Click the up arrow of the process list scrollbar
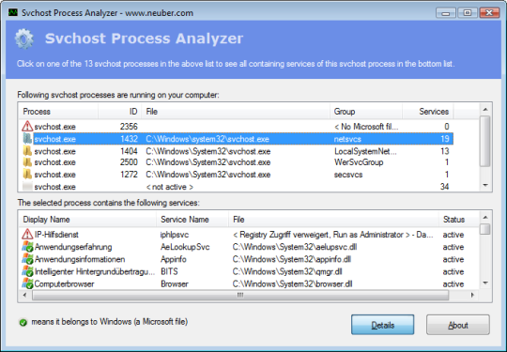The height and width of the screenshot is (352, 507). click(485, 110)
